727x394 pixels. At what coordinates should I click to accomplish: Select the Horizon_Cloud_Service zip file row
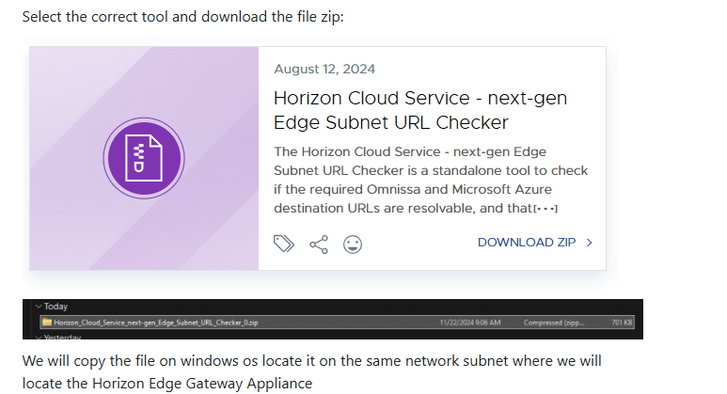point(337,323)
